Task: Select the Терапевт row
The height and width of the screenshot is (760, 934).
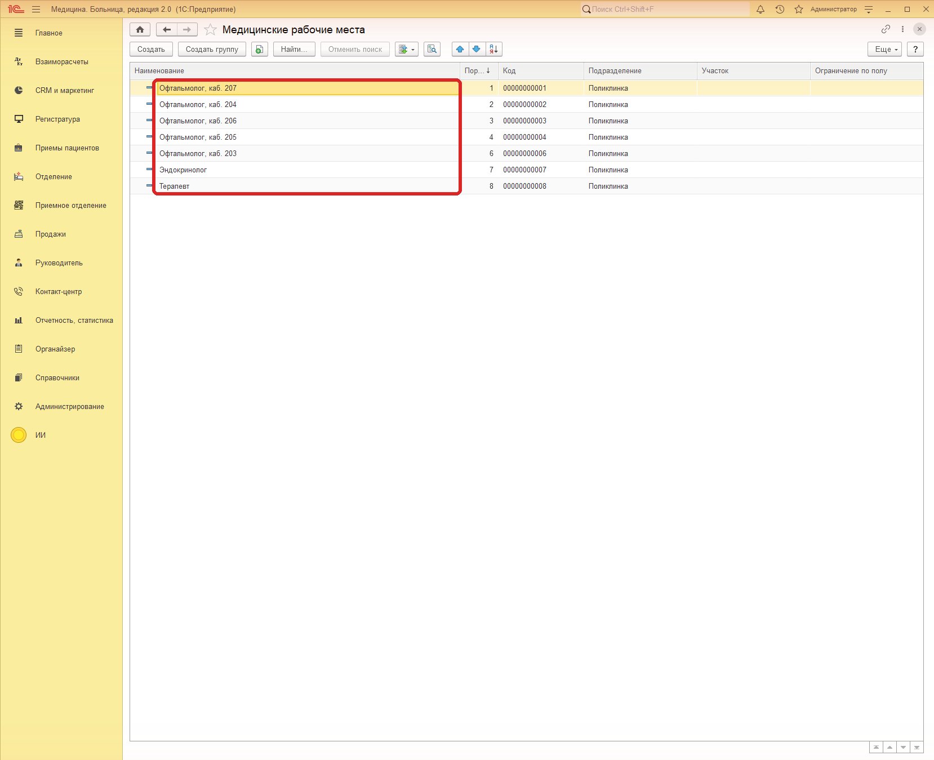Action: (526, 186)
